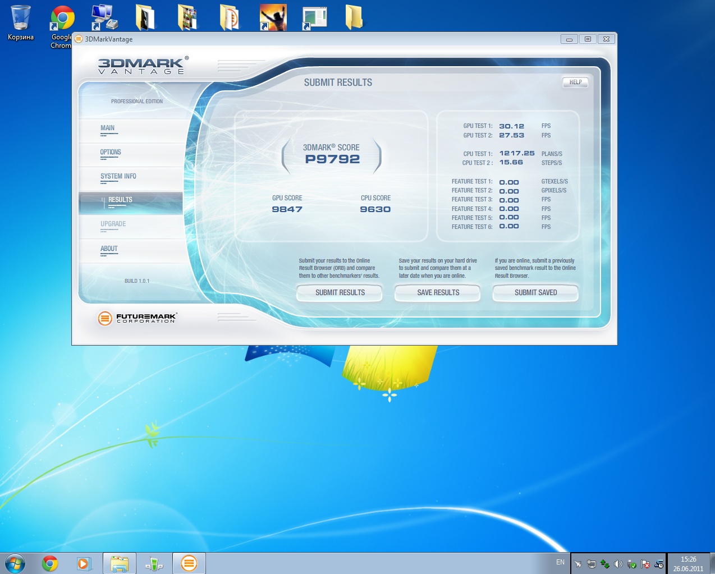Open the volume speaker tray icon
This screenshot has height=574, width=715.
(x=618, y=564)
